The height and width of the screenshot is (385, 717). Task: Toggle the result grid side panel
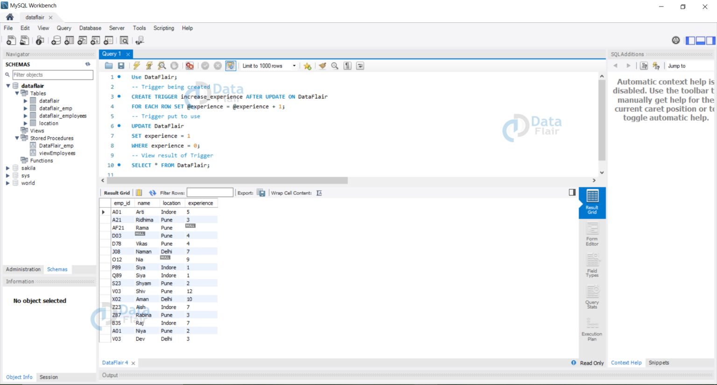[x=572, y=192]
